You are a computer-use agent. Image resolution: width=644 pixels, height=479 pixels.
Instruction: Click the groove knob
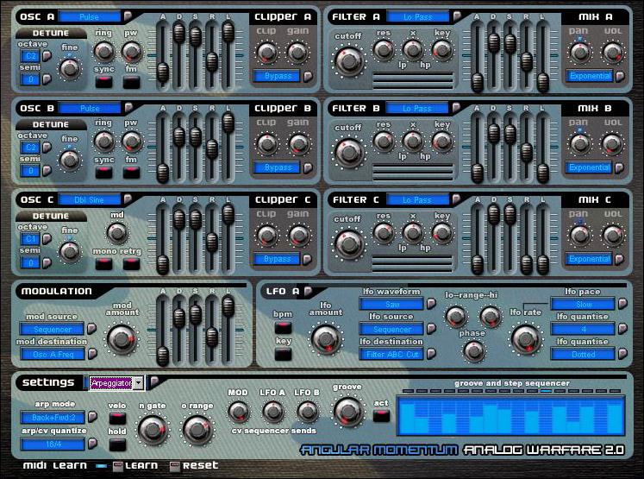pyautogui.click(x=347, y=410)
